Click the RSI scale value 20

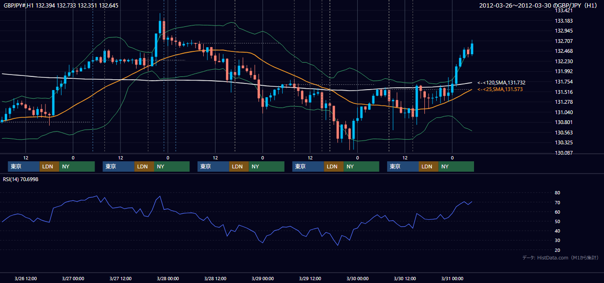pyautogui.click(x=557, y=250)
